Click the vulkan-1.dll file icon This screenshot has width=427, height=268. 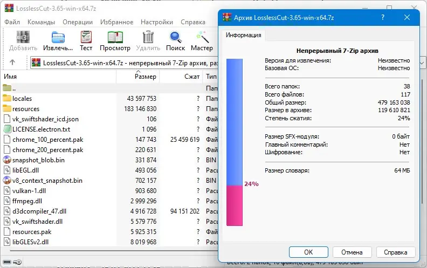(x=7, y=191)
